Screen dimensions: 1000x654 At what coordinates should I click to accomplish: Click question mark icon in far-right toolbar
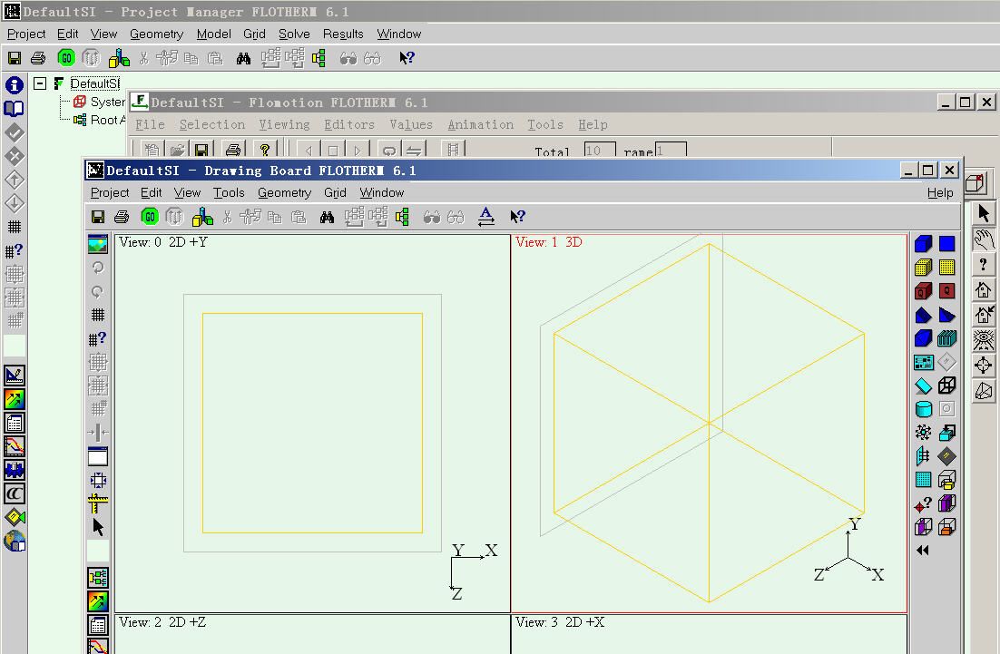(x=984, y=264)
